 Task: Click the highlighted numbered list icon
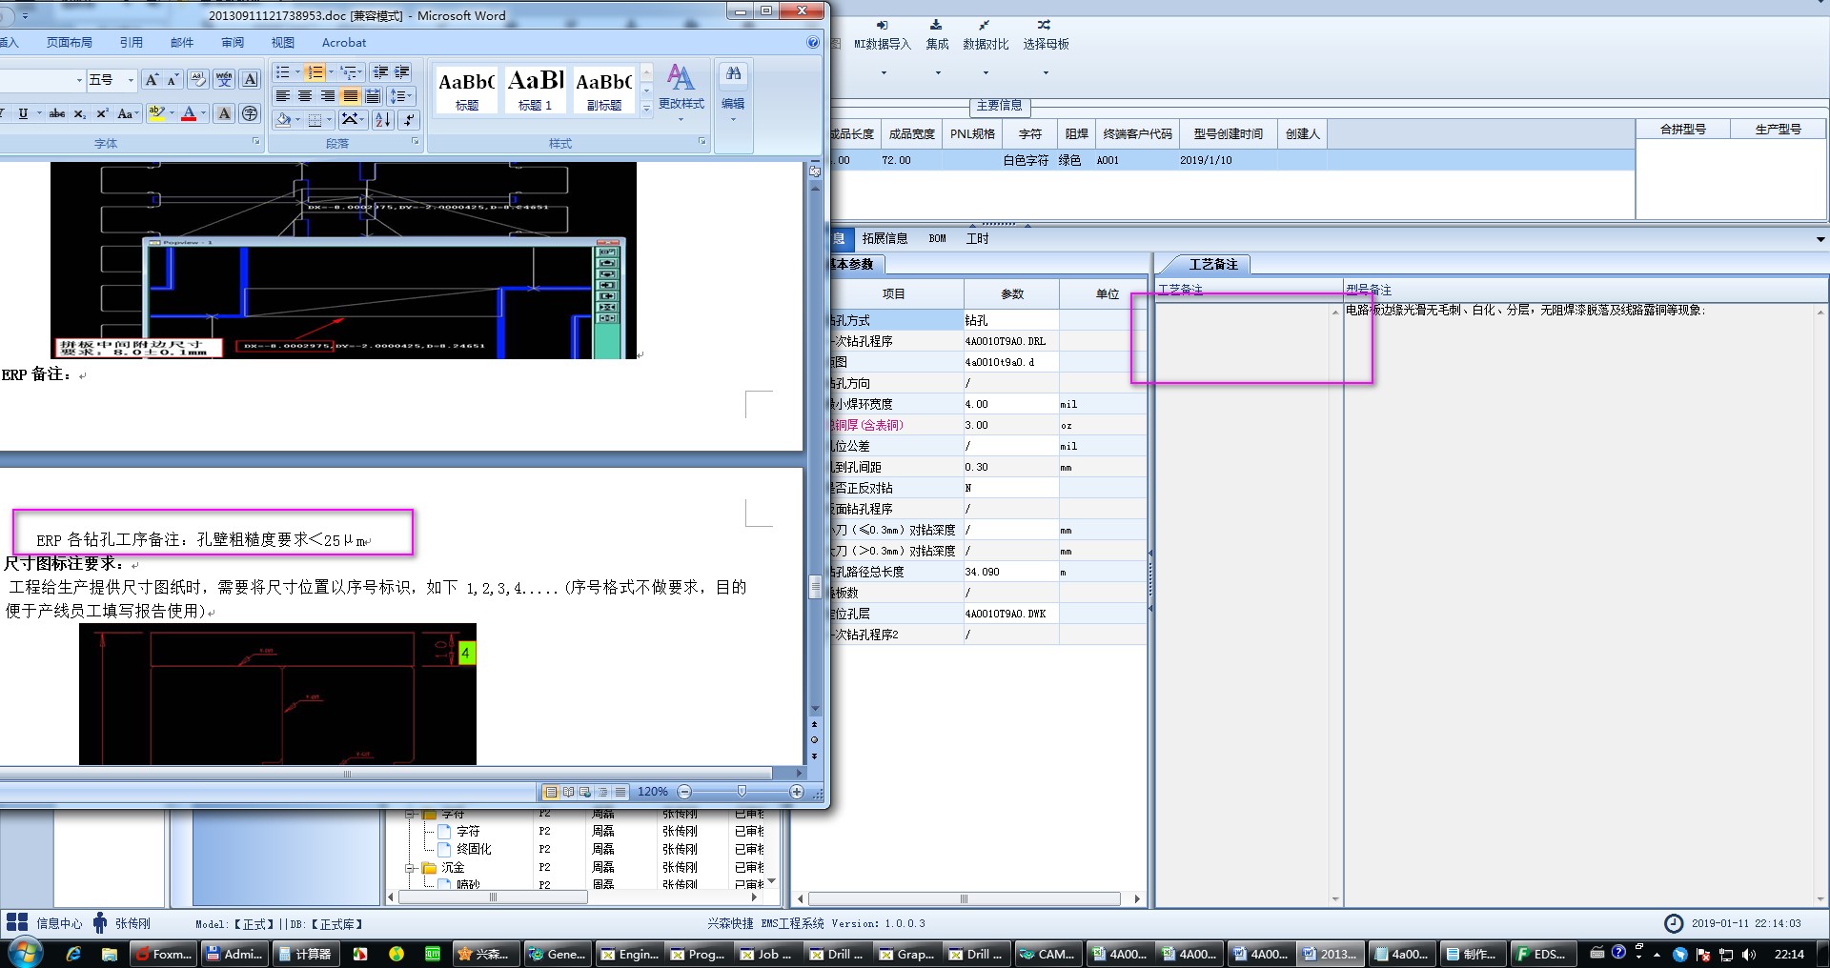315,72
